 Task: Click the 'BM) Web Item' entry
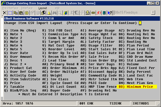coord(131,79)
